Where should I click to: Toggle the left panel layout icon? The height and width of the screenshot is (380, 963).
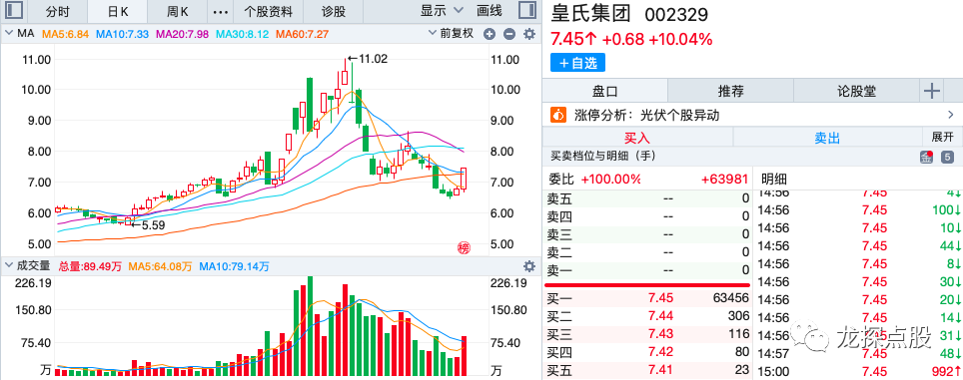click(15, 10)
